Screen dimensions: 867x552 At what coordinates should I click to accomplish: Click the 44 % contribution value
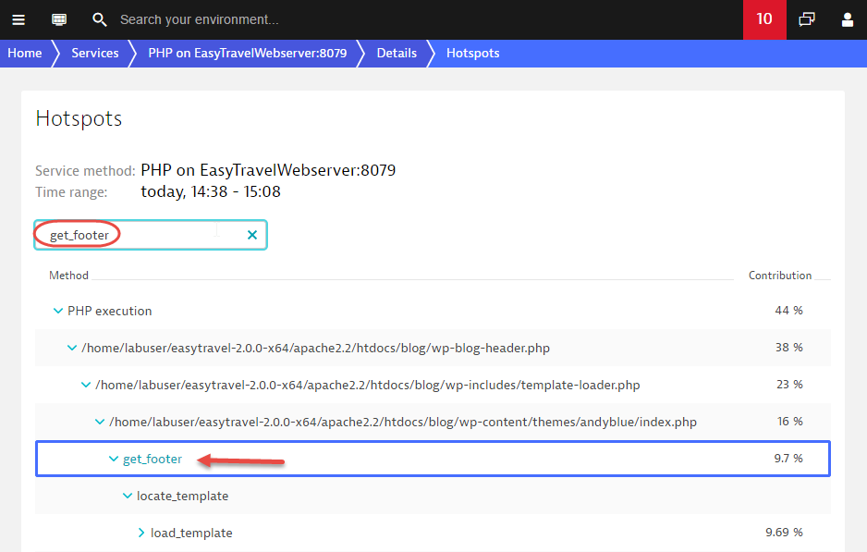[x=788, y=311]
